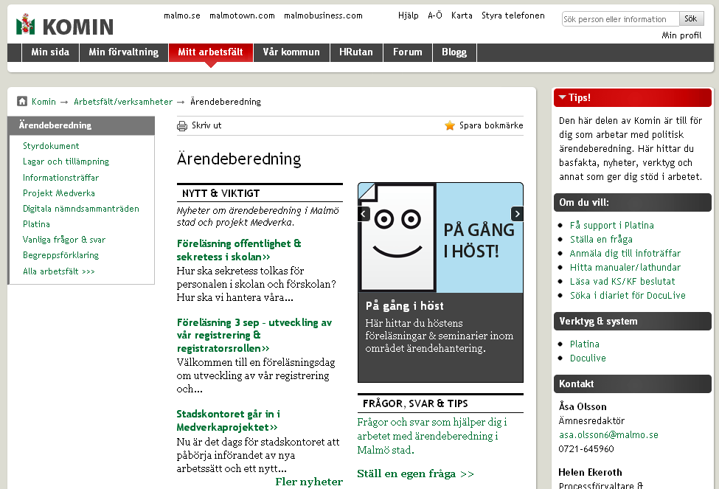Image resolution: width=719 pixels, height=489 pixels.
Task: Click Skriv ut text
Action: coord(206,125)
